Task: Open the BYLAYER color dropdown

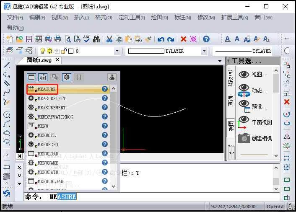Action: tap(204, 51)
